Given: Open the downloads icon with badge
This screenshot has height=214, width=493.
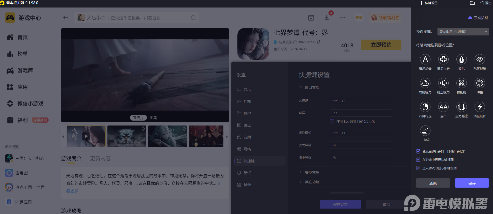Looking at the screenshot, I should tap(327, 18).
